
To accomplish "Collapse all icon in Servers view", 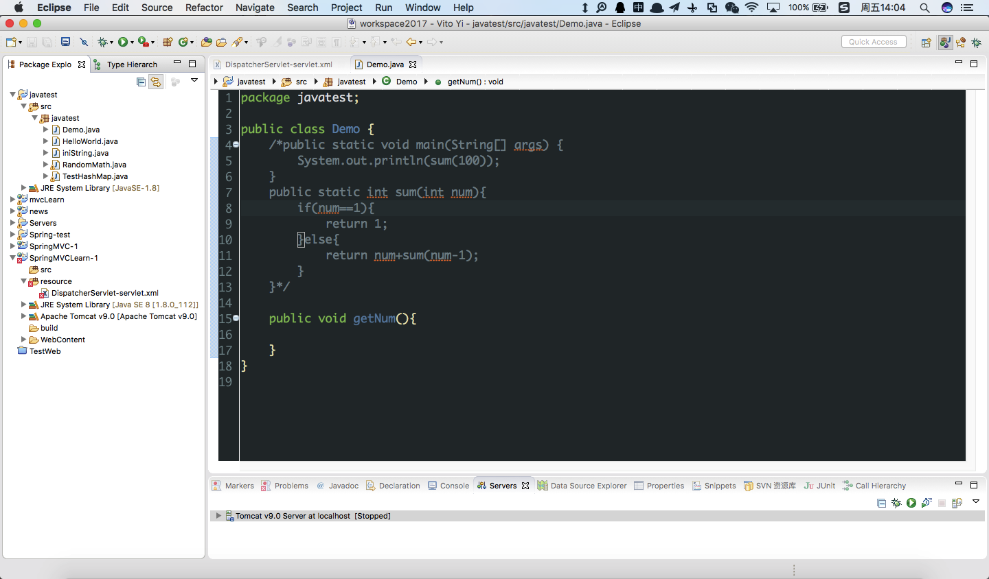I will [881, 503].
